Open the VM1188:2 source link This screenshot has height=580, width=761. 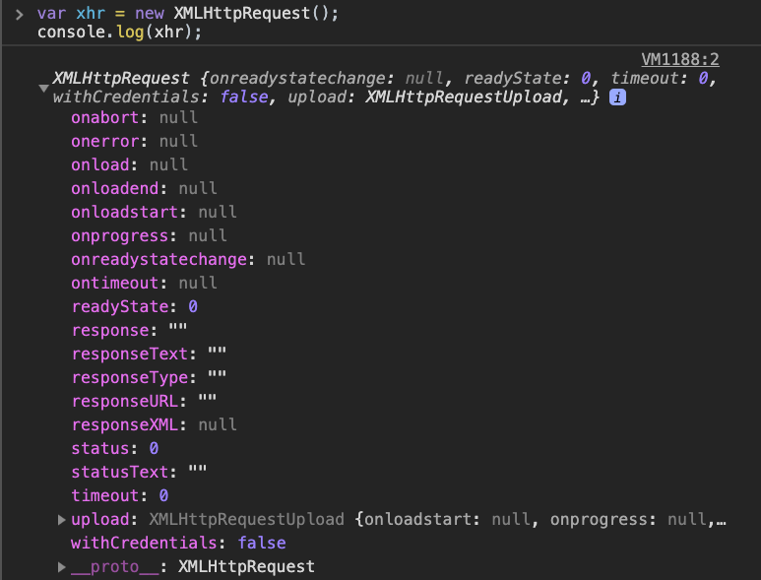[680, 59]
